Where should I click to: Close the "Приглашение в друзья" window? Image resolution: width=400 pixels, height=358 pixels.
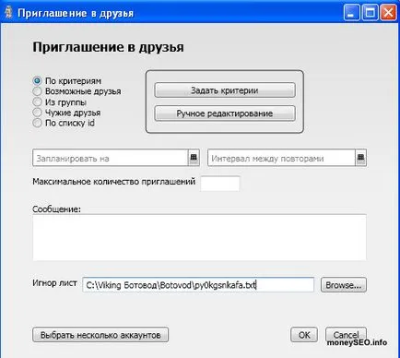[388, 13]
